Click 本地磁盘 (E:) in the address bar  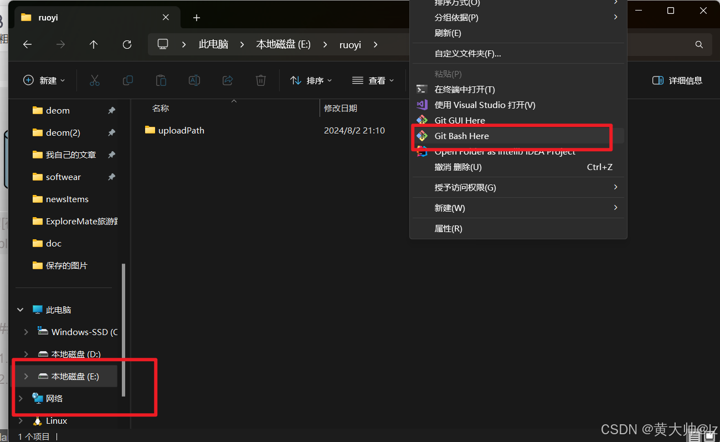click(283, 44)
